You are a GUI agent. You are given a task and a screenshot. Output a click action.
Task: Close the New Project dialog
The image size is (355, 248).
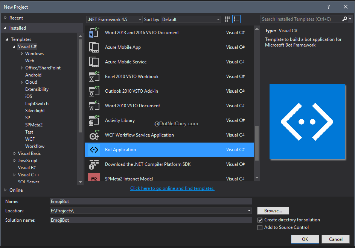point(346,7)
